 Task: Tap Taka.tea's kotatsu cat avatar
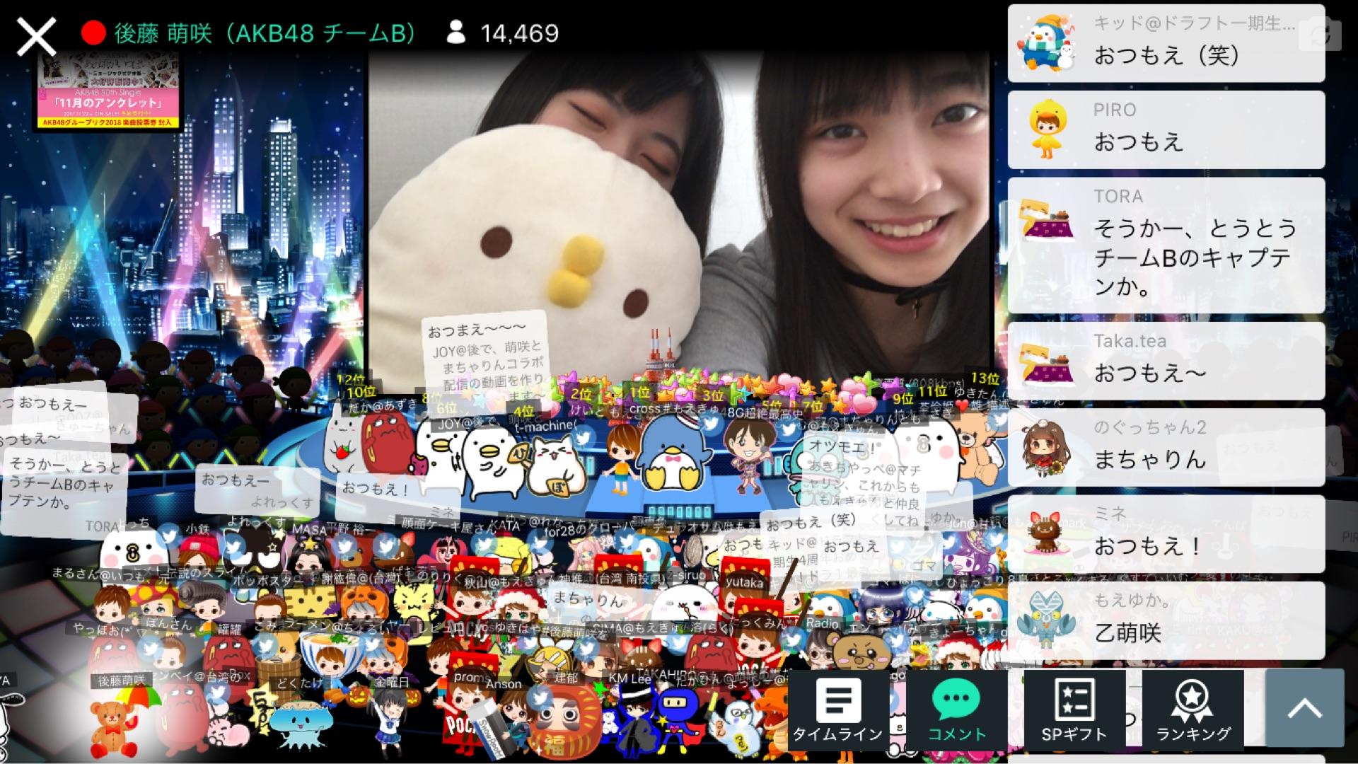tap(1046, 366)
